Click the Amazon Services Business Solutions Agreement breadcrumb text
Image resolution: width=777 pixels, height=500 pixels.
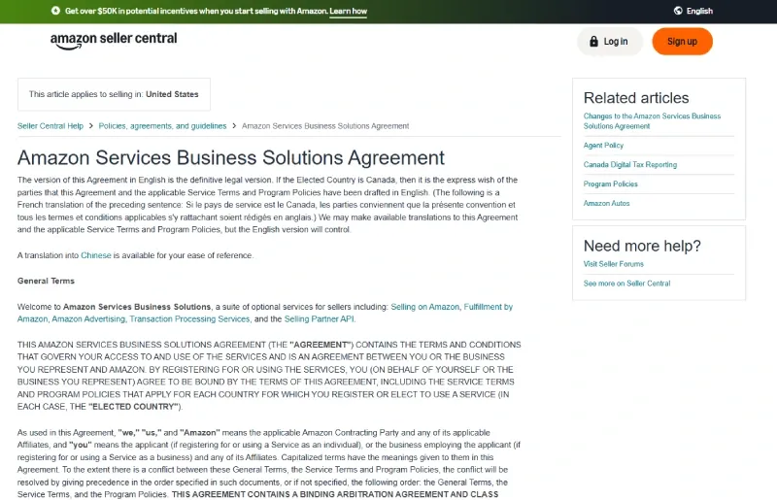pyautogui.click(x=325, y=126)
